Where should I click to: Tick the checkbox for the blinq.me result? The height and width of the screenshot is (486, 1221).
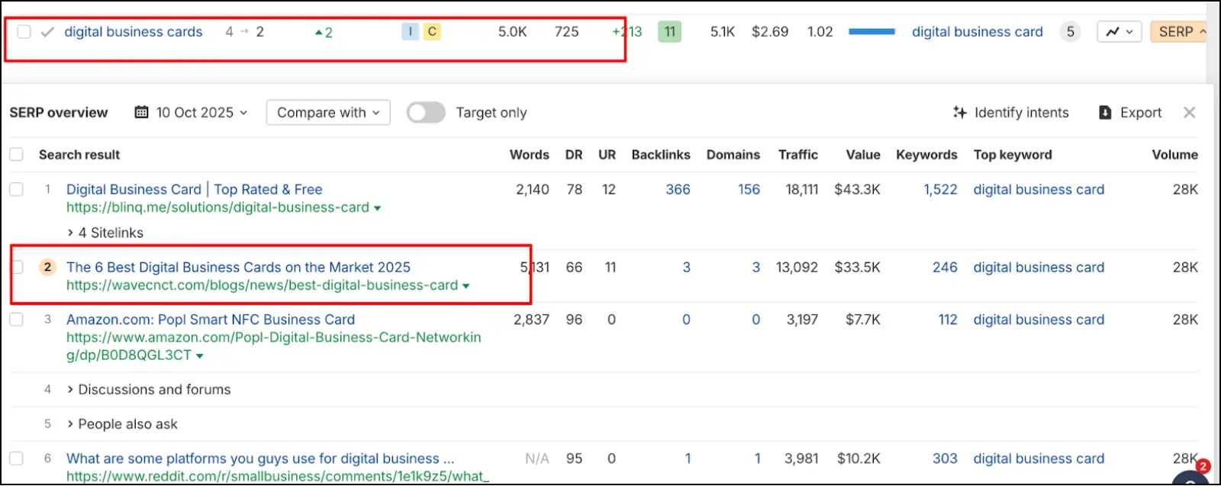point(16,189)
